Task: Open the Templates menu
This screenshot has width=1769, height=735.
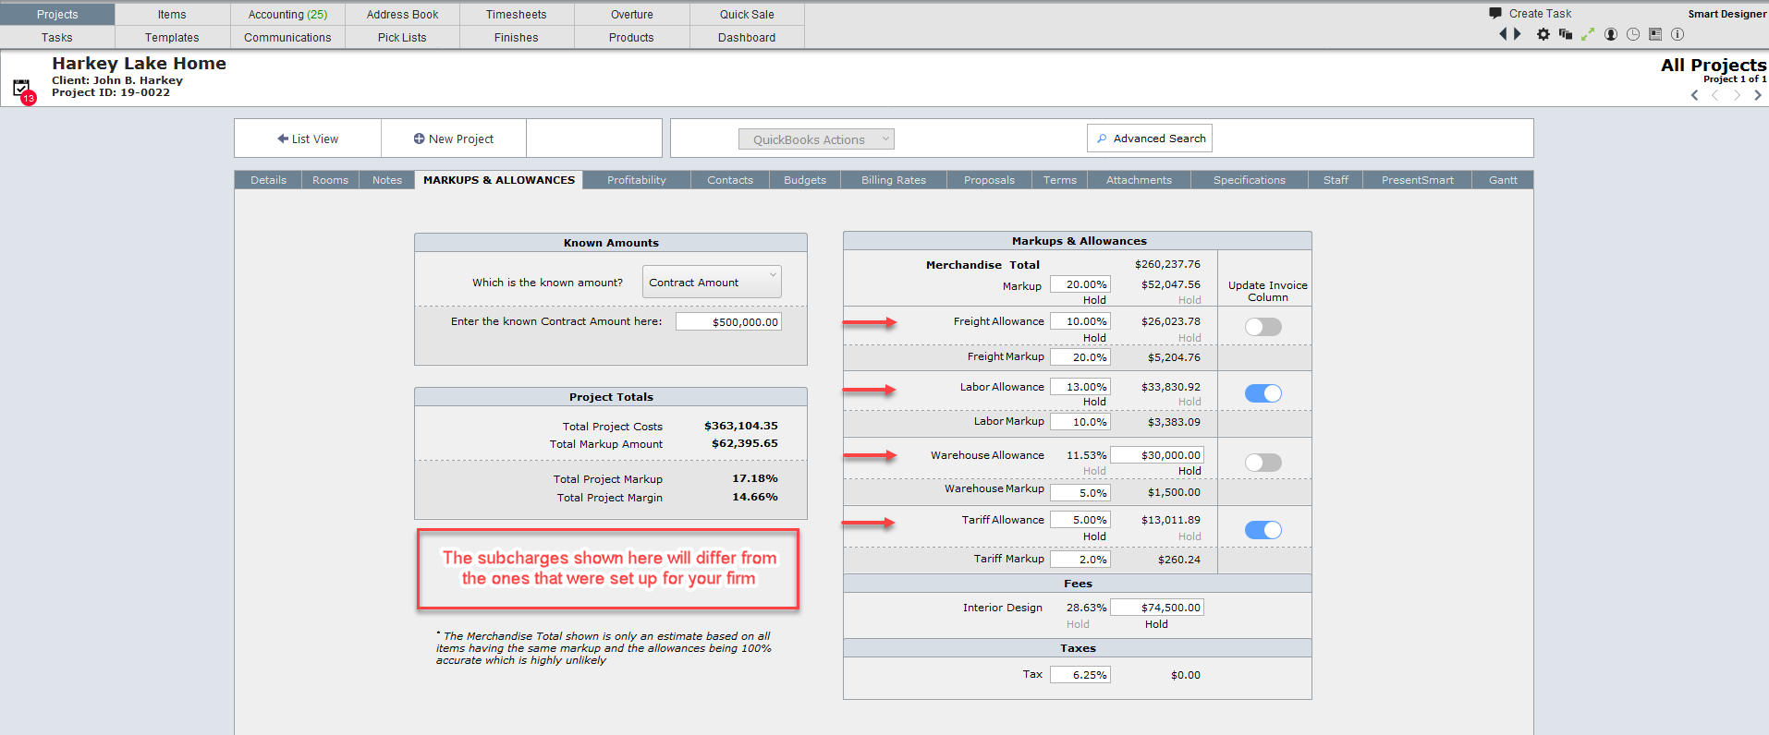Action: click(x=172, y=38)
